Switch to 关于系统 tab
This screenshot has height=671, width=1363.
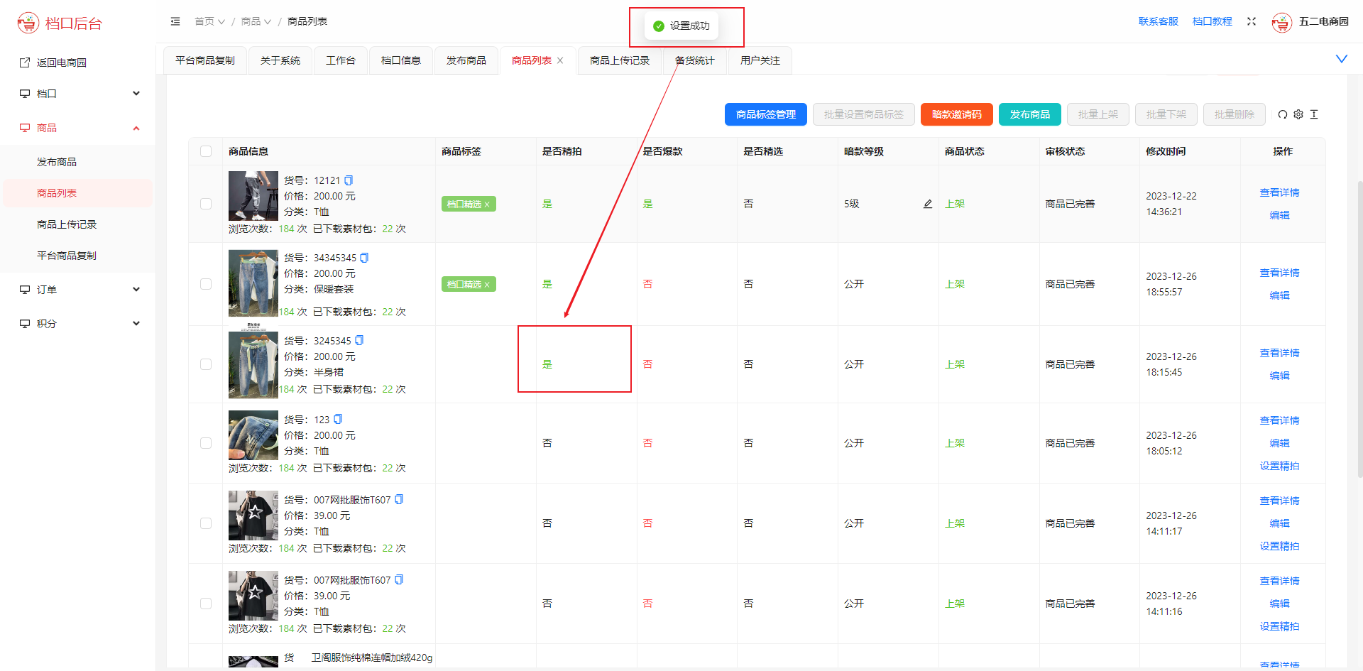pyautogui.click(x=280, y=60)
